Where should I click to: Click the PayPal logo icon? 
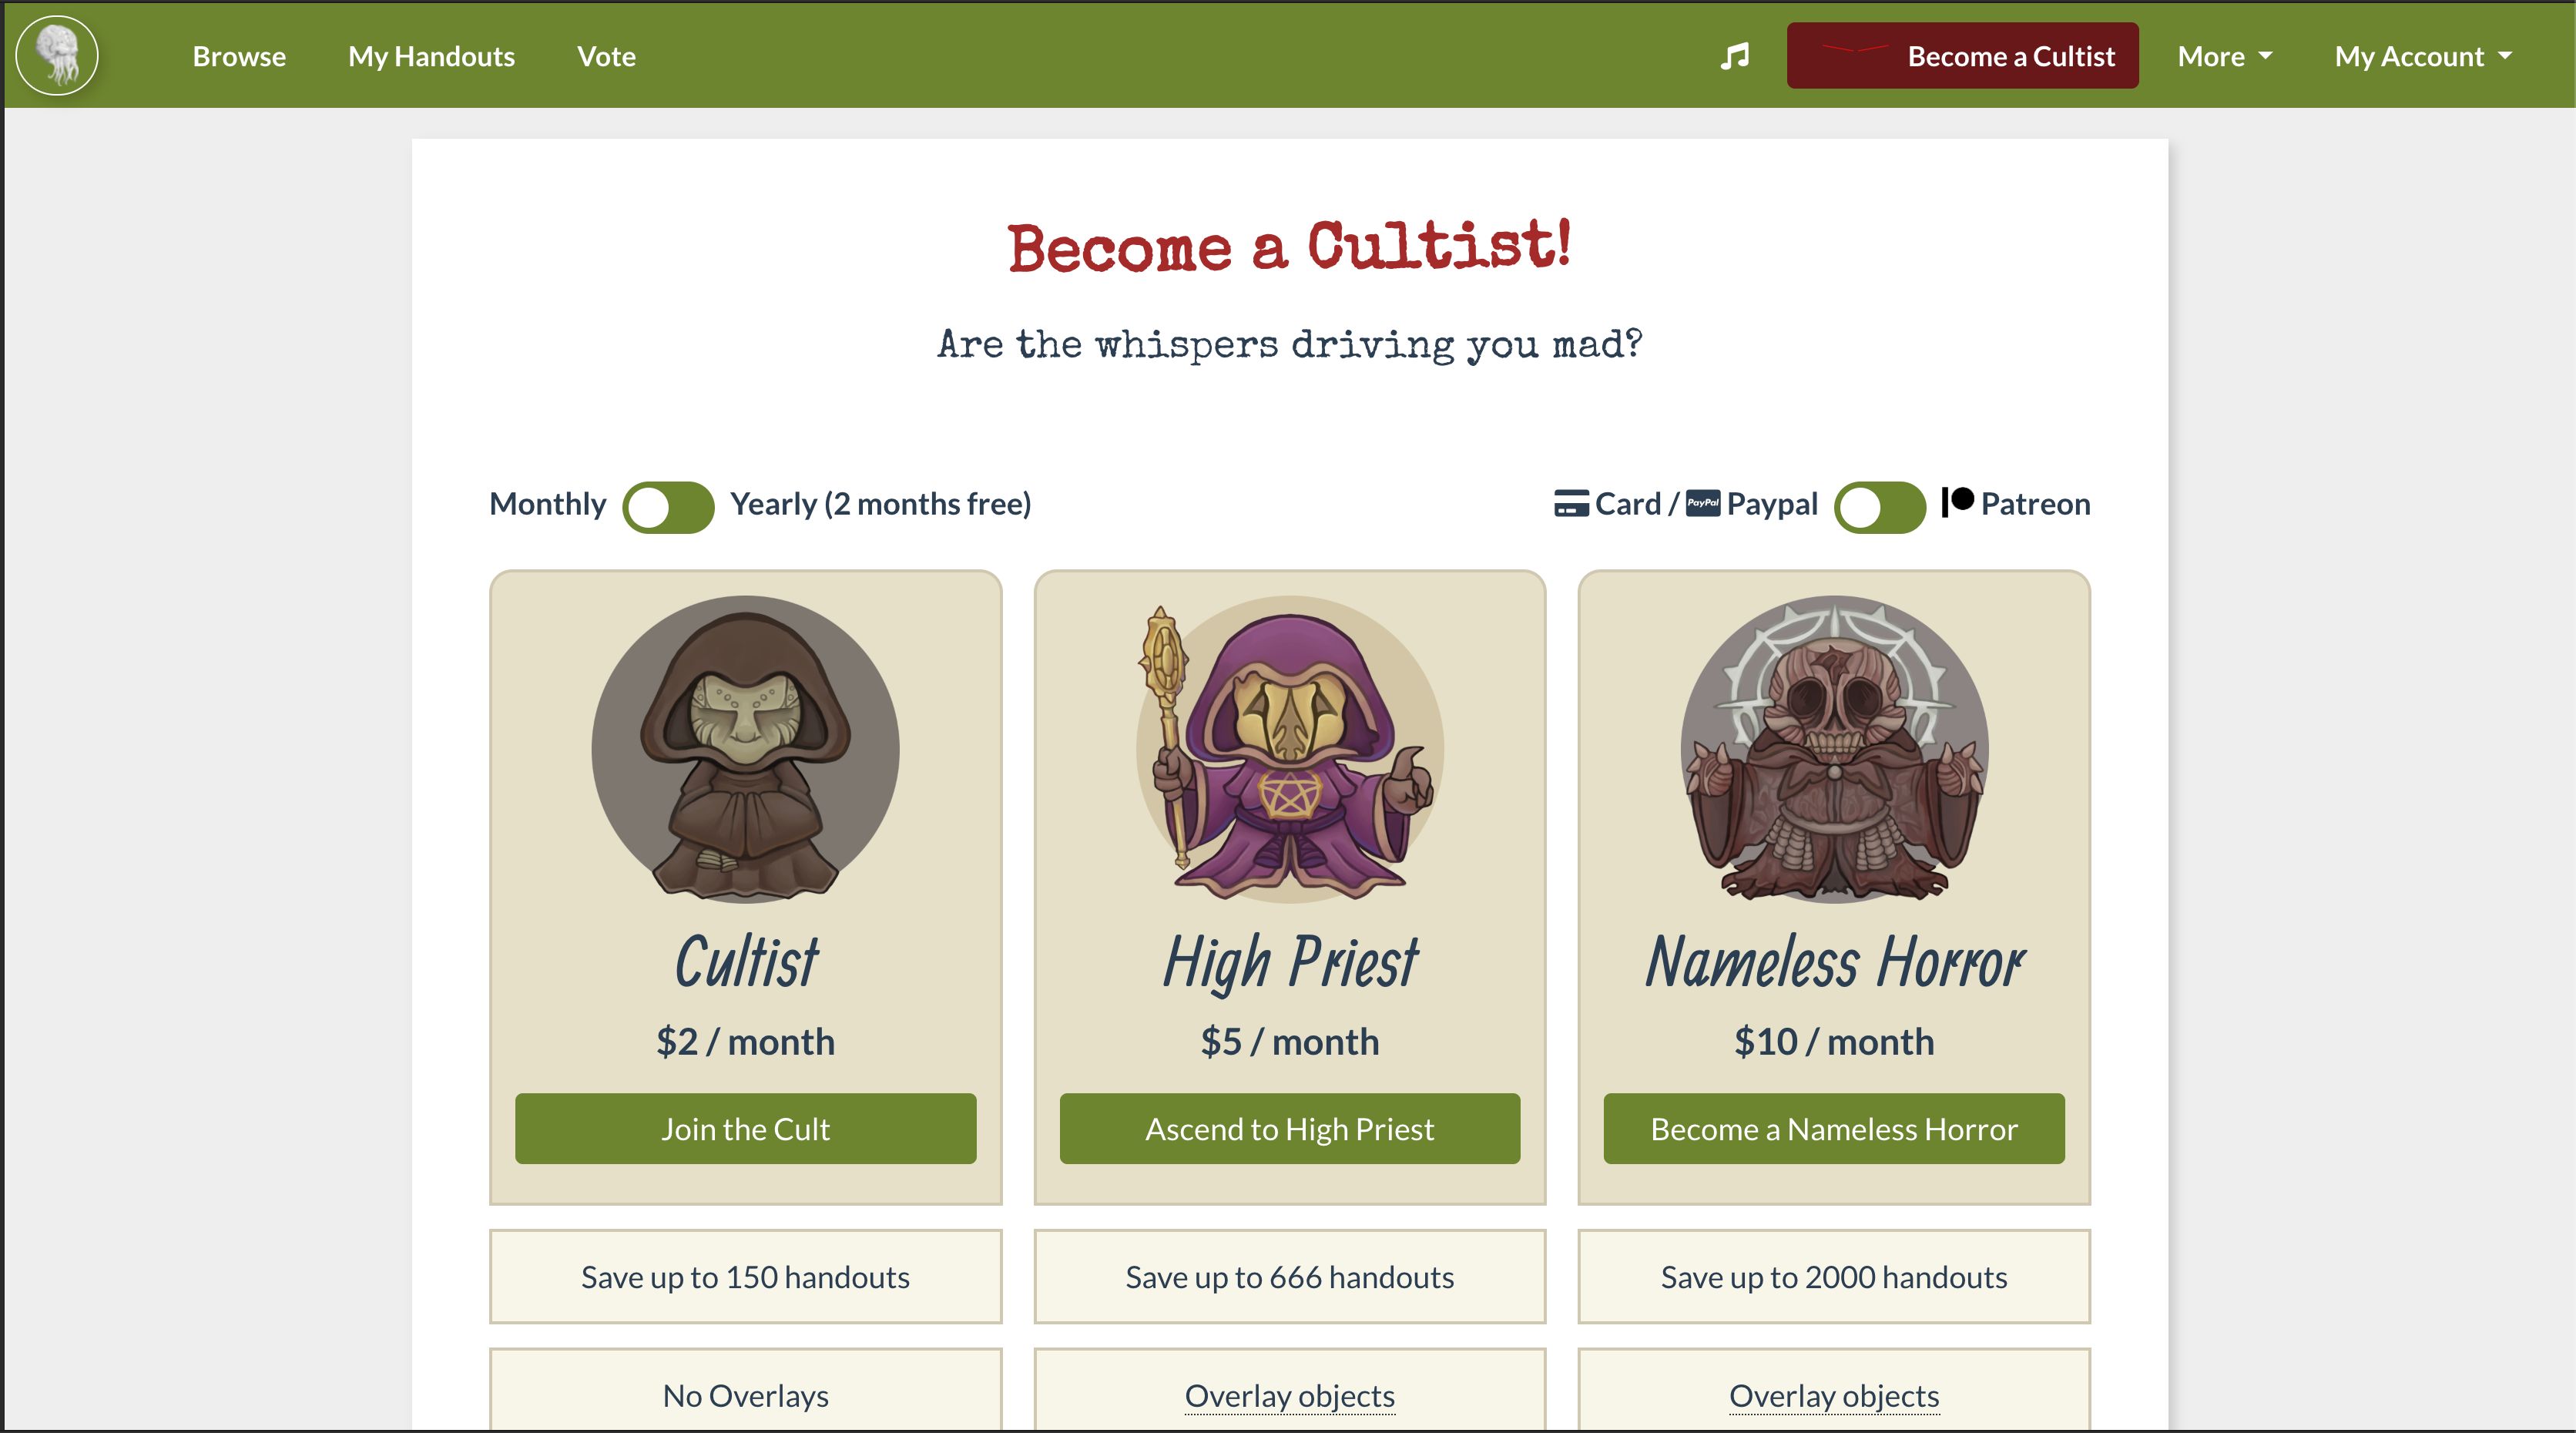coord(1703,503)
